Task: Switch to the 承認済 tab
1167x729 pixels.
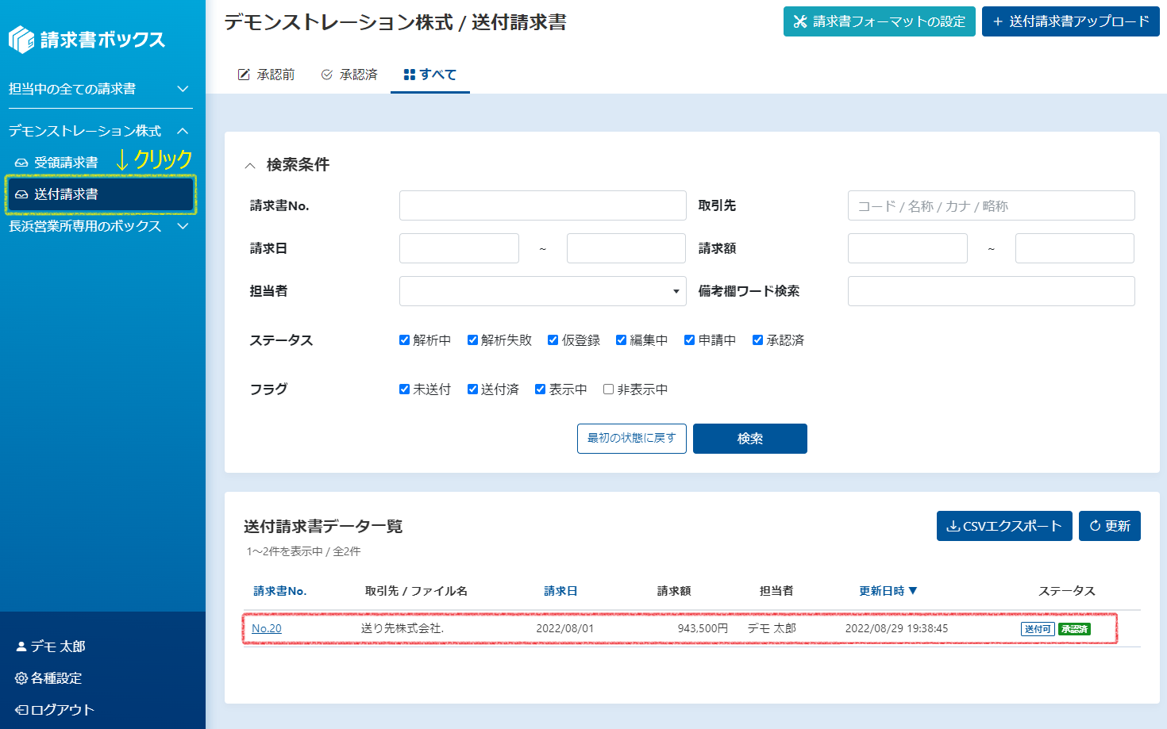Action: 349,75
